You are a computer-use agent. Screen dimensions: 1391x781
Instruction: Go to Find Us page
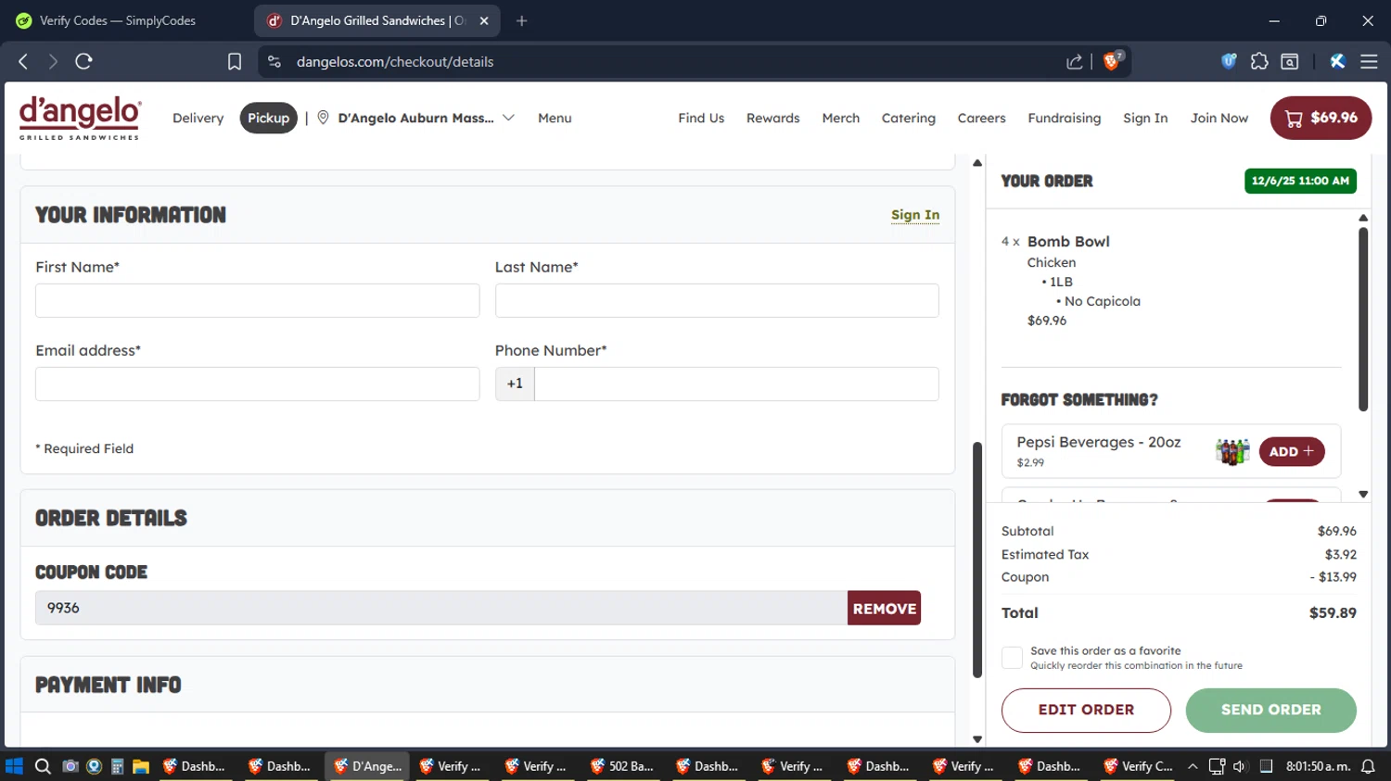[x=701, y=118]
